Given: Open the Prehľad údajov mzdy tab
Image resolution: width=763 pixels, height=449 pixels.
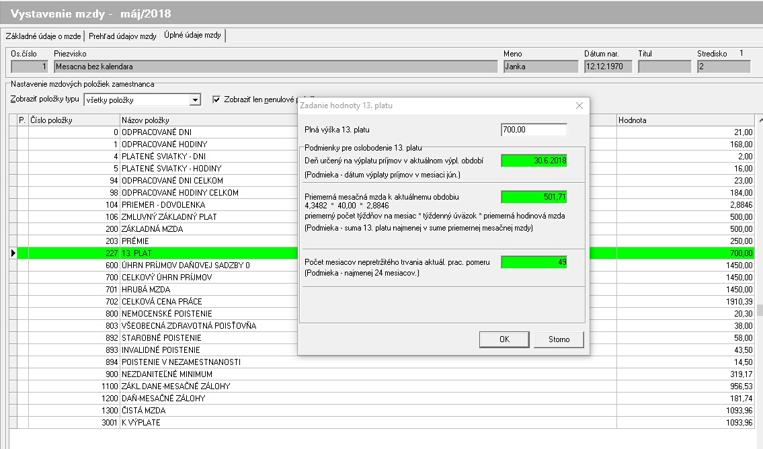Looking at the screenshot, I should point(124,36).
